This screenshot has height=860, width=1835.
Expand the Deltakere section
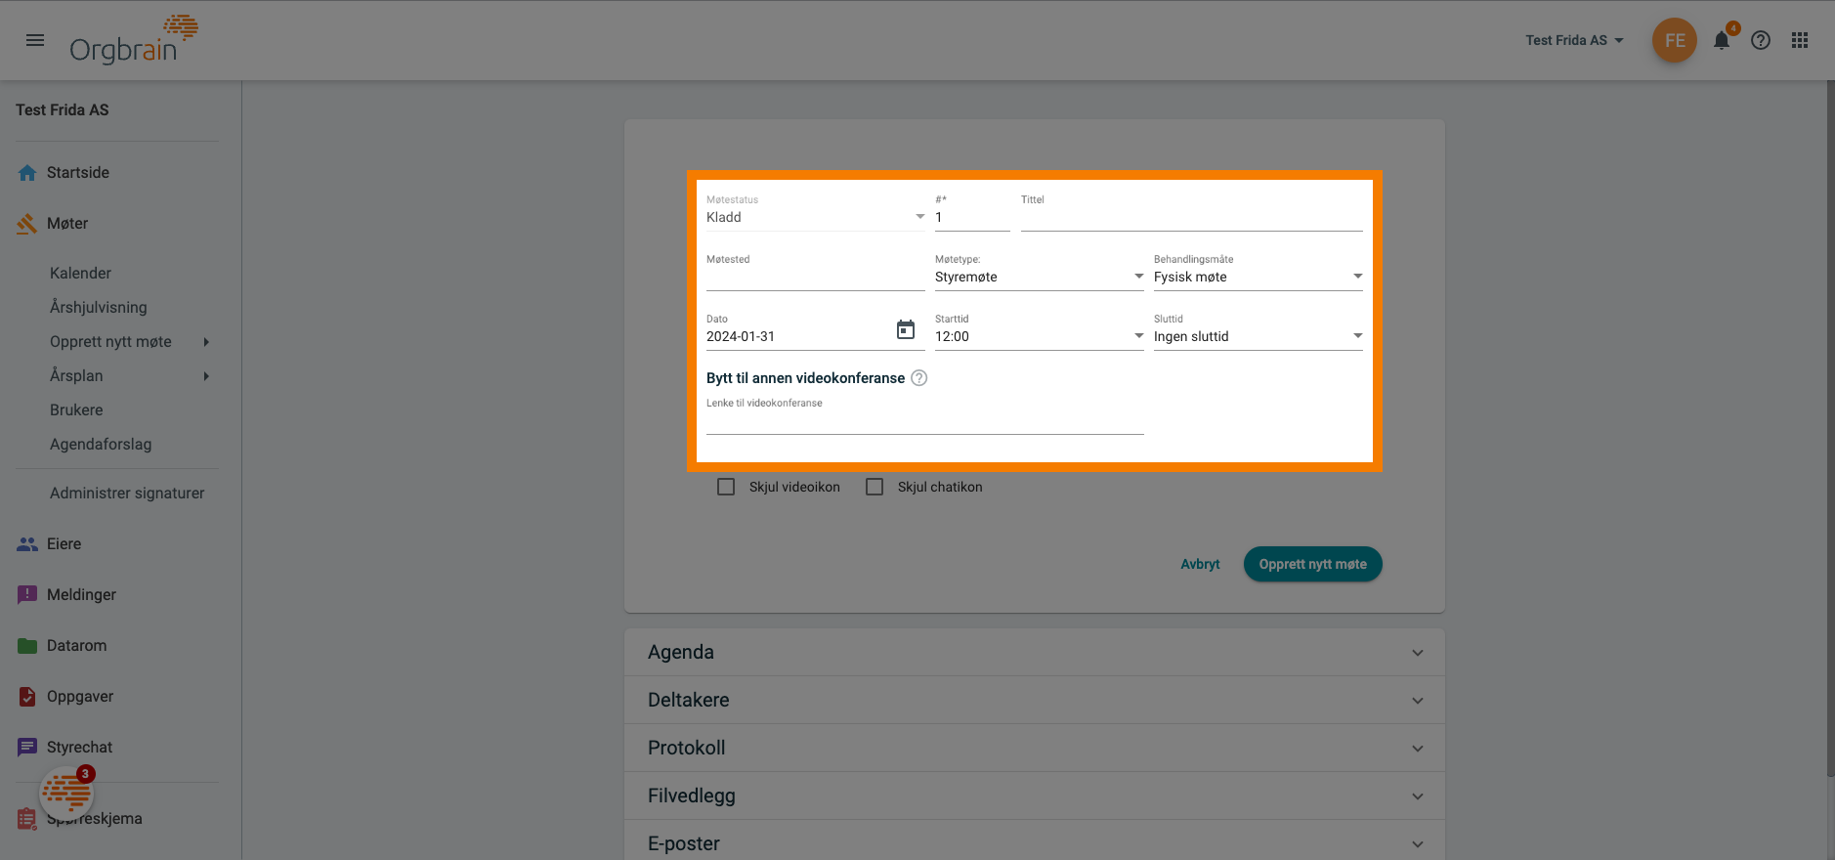click(x=1034, y=701)
